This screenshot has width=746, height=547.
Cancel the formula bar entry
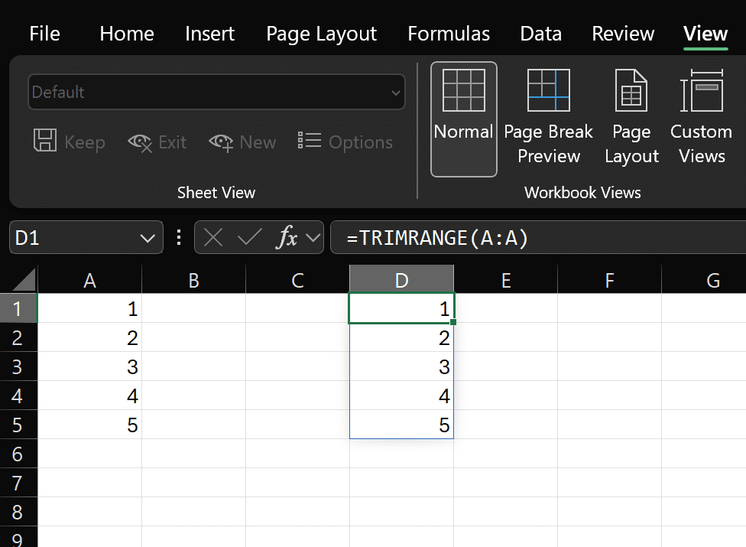coord(213,238)
